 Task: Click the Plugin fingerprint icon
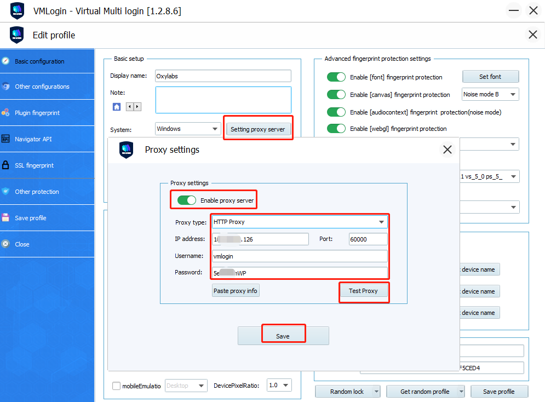(5, 113)
